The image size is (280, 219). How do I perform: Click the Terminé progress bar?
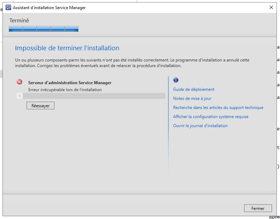pyautogui.click(x=44, y=29)
